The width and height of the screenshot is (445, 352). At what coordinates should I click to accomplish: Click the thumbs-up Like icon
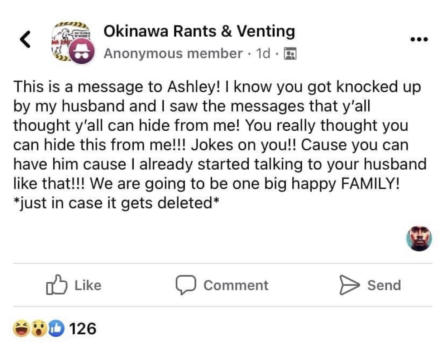pos(57,285)
